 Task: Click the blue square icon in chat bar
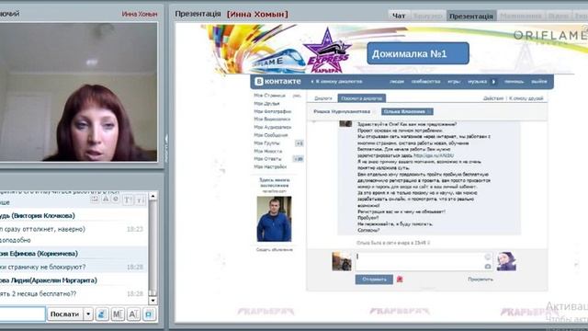tap(149, 314)
